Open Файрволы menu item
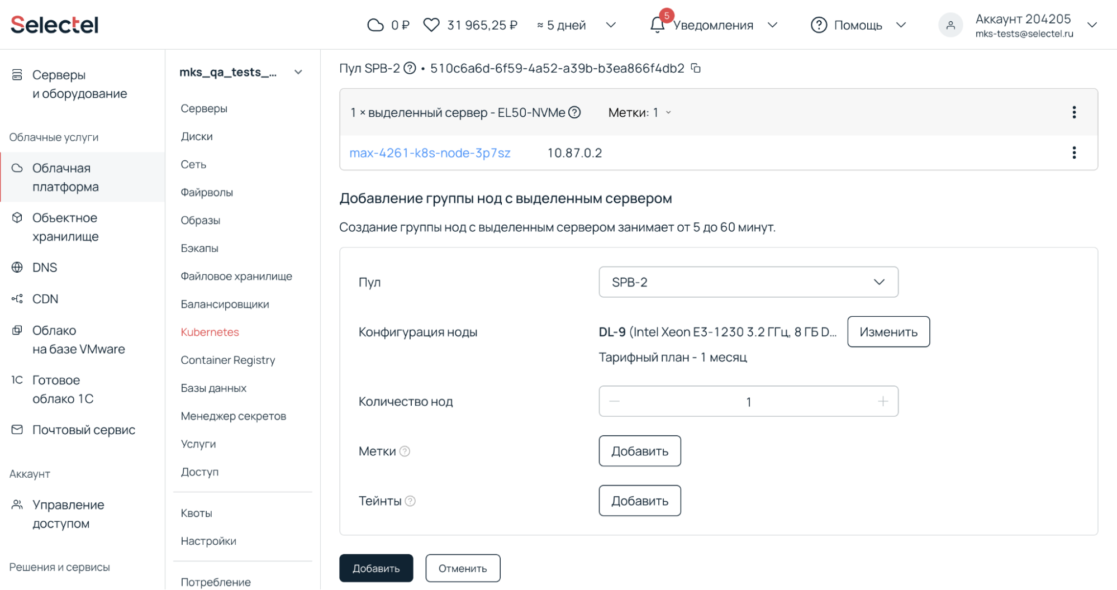This screenshot has height=590, width=1117. pyautogui.click(x=207, y=192)
